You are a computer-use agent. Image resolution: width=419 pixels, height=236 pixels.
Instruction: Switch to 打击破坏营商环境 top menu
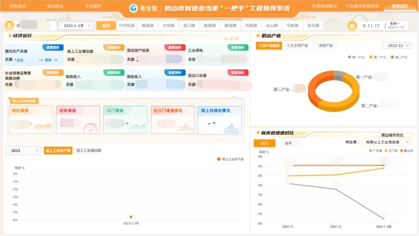click(362, 6)
